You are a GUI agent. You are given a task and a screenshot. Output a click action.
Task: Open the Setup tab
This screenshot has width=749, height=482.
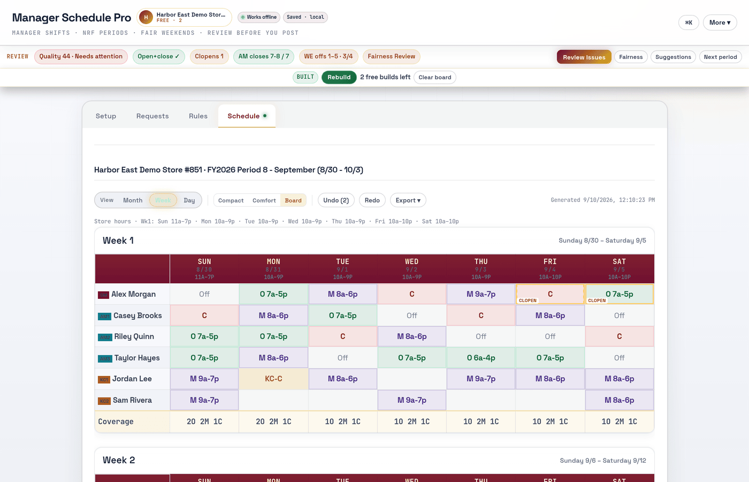[106, 116]
